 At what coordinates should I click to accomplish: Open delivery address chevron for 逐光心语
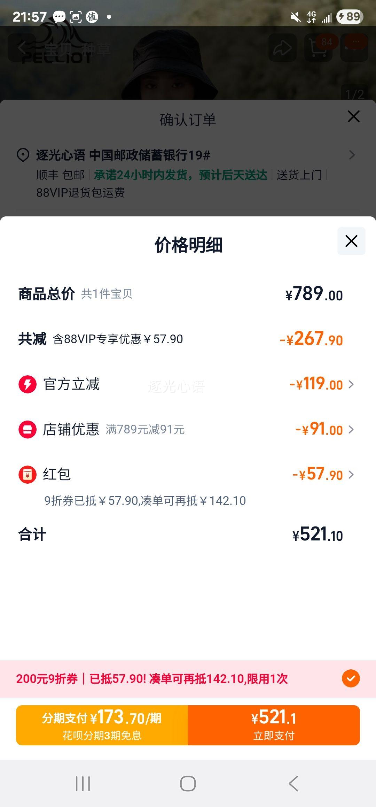point(352,155)
